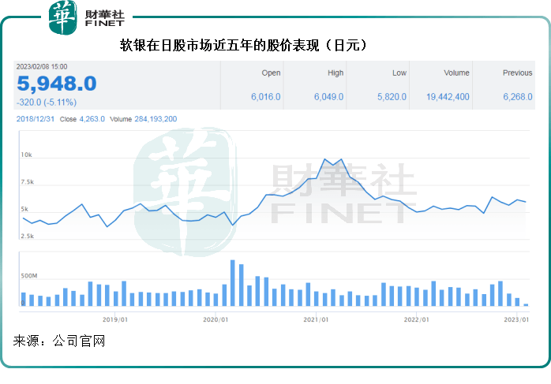Click the Low column label
The height and width of the screenshot is (384, 551).
[399, 73]
